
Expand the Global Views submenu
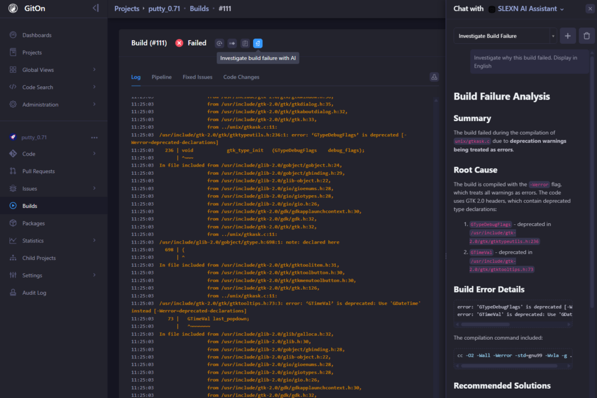point(94,70)
